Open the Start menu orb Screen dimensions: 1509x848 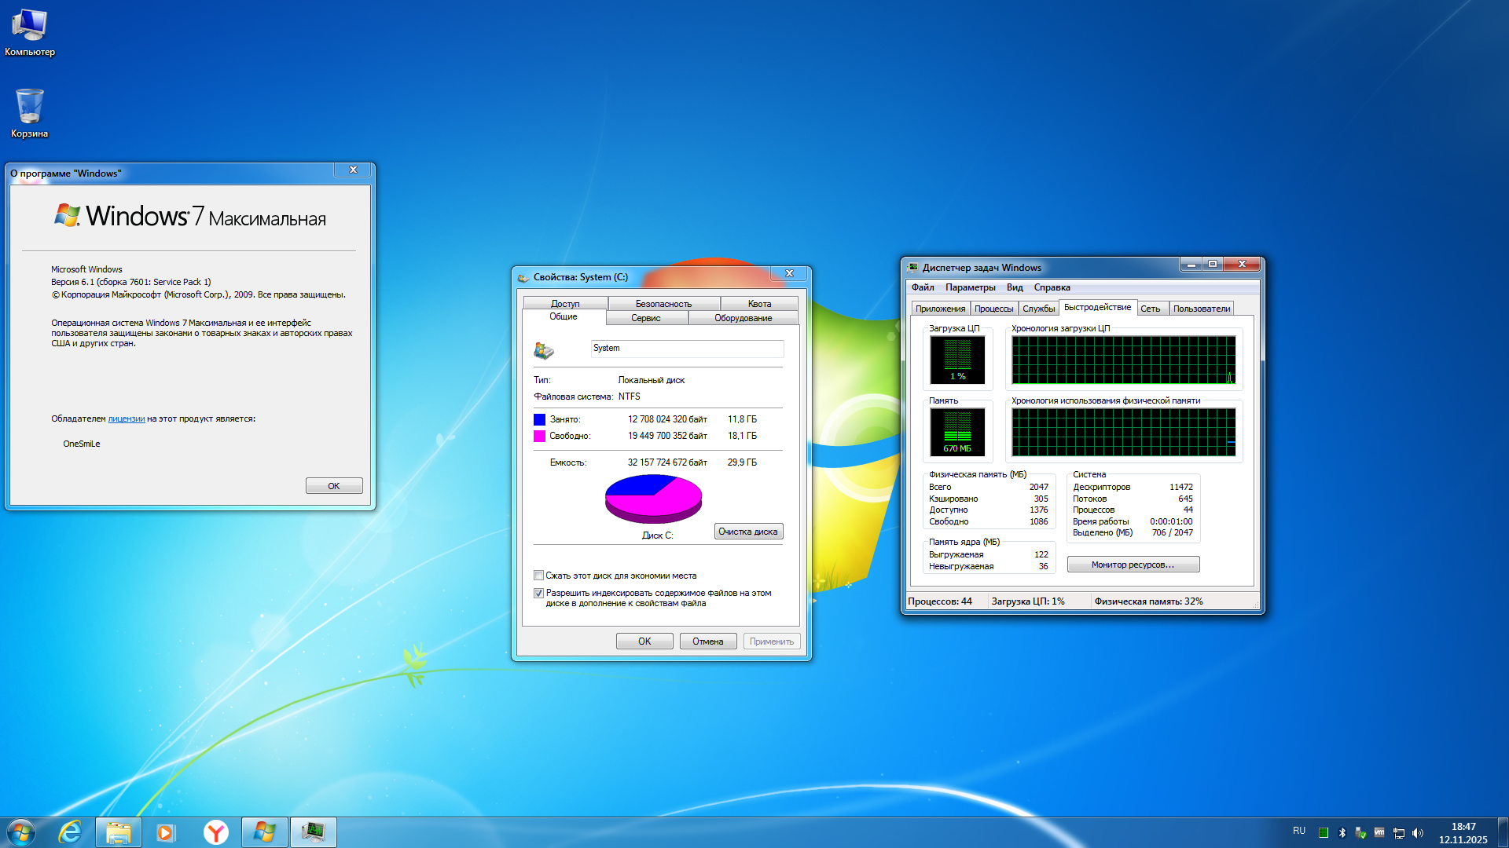coord(21,832)
